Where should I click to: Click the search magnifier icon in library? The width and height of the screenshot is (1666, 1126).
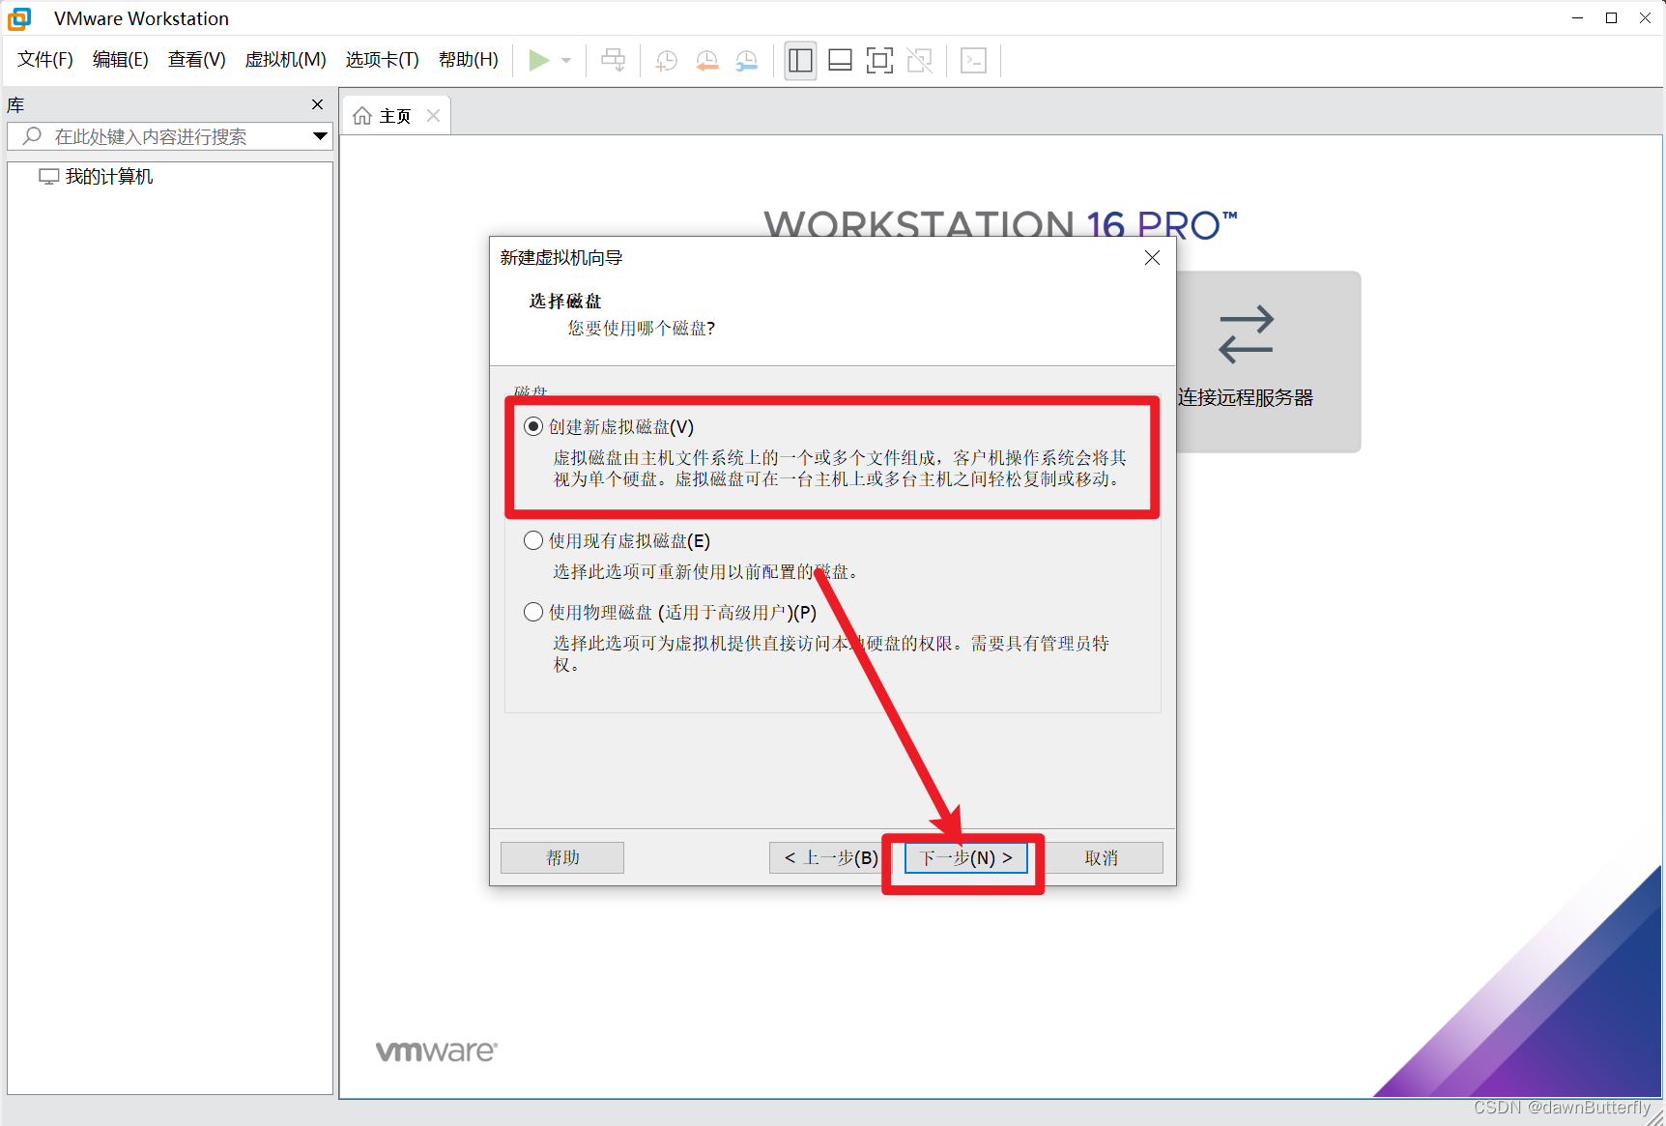click(x=32, y=136)
